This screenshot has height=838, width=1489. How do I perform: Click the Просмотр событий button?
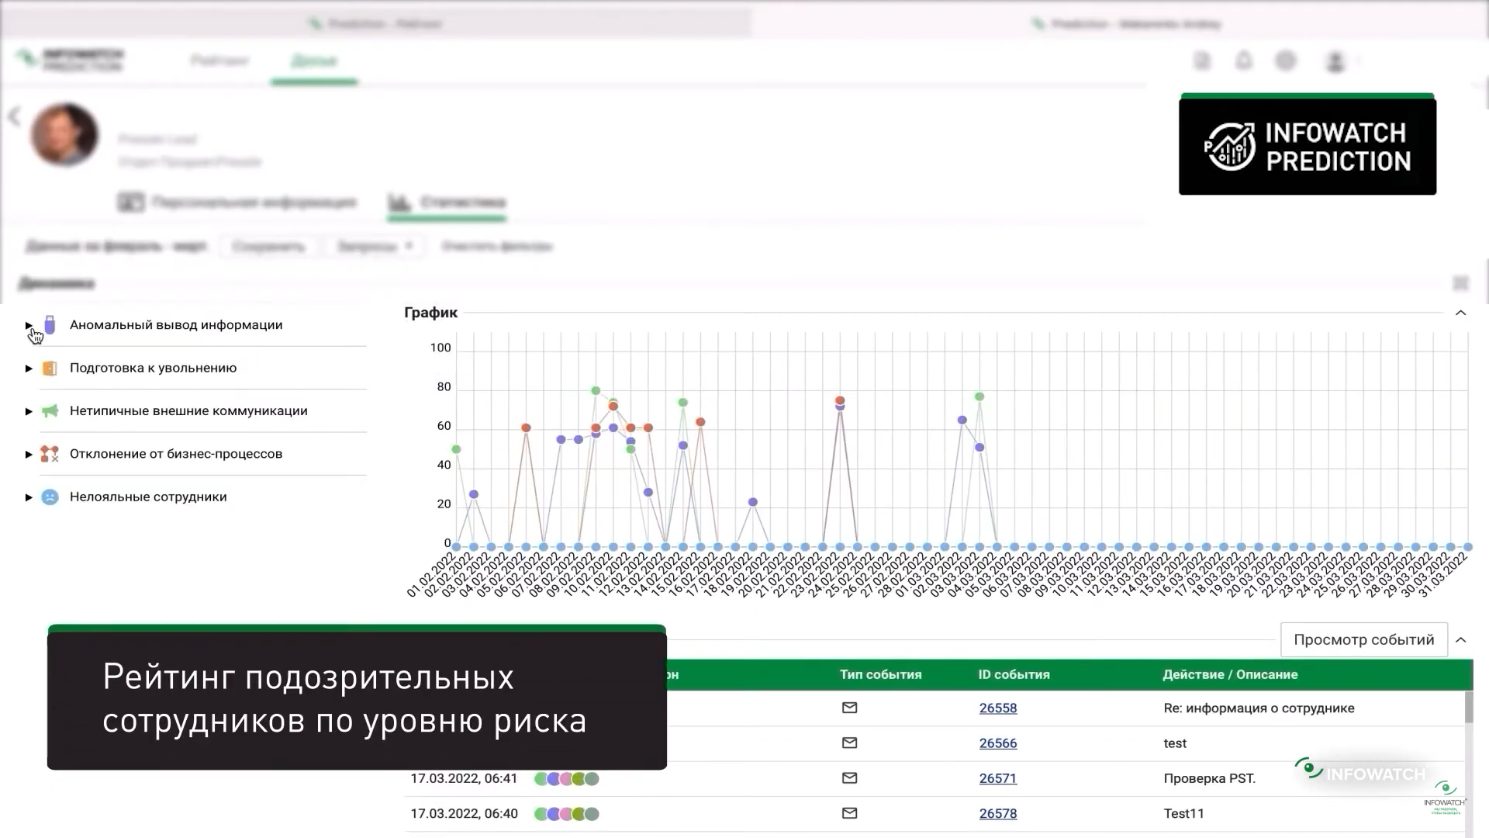pos(1364,640)
